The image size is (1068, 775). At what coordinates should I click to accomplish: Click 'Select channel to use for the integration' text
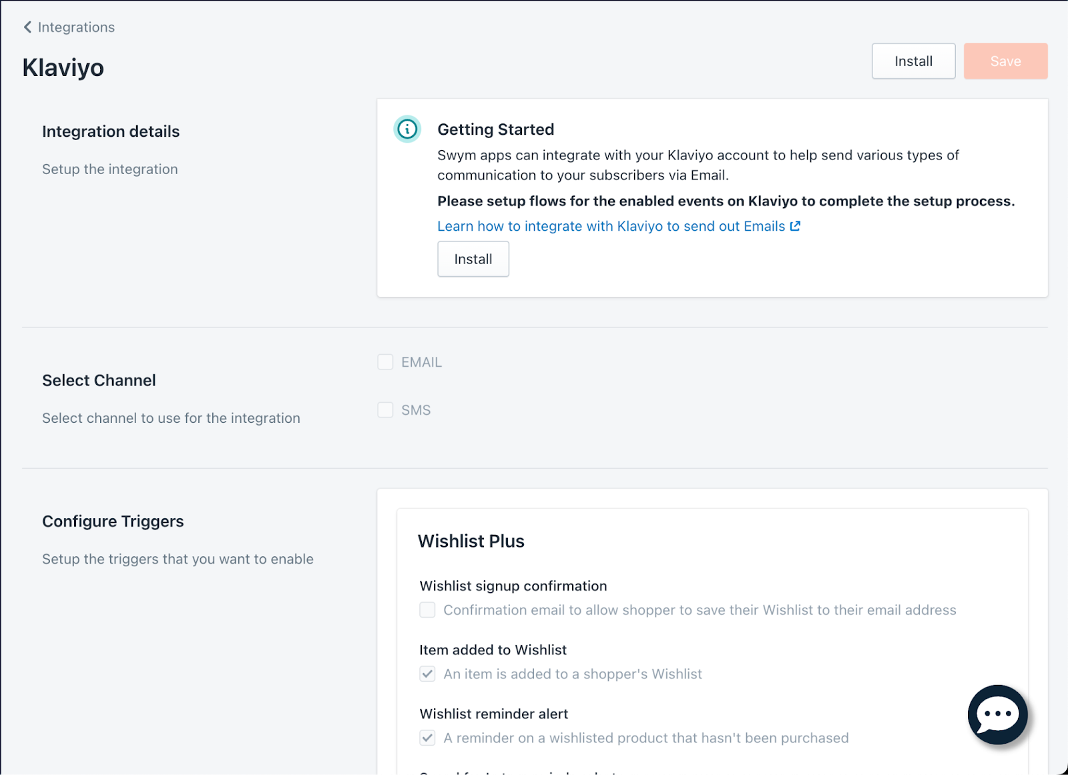(171, 418)
